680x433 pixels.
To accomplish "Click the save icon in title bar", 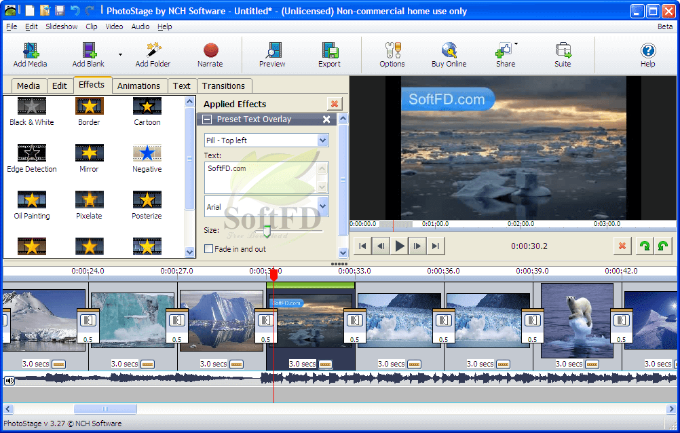I will [60, 10].
